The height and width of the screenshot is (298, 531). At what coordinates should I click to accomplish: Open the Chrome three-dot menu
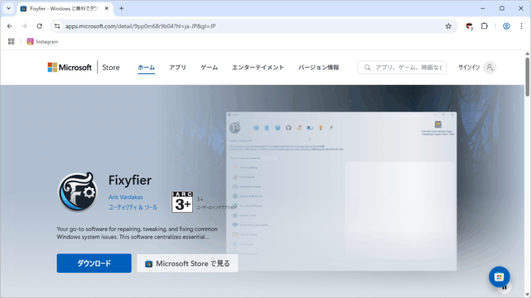click(x=521, y=26)
